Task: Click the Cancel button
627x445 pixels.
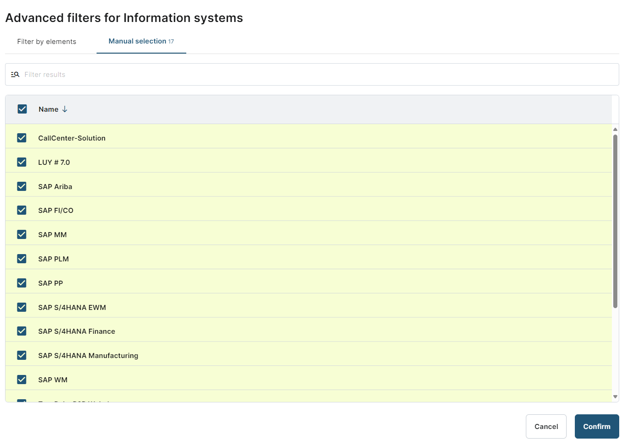Action: pyautogui.click(x=546, y=427)
